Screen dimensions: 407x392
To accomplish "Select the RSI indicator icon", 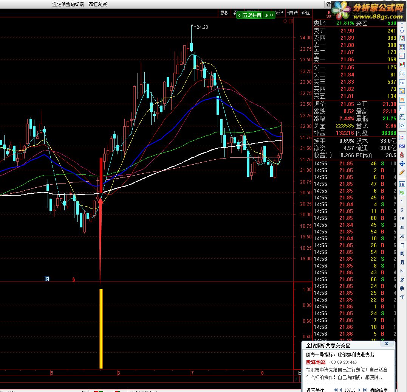I will tap(402, 146).
